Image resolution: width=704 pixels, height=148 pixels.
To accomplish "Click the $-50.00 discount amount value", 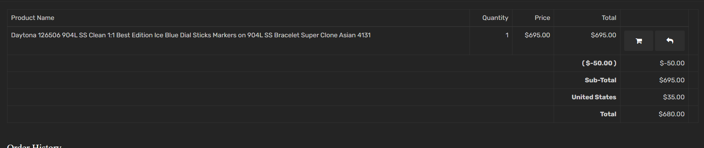I will coord(672,63).
